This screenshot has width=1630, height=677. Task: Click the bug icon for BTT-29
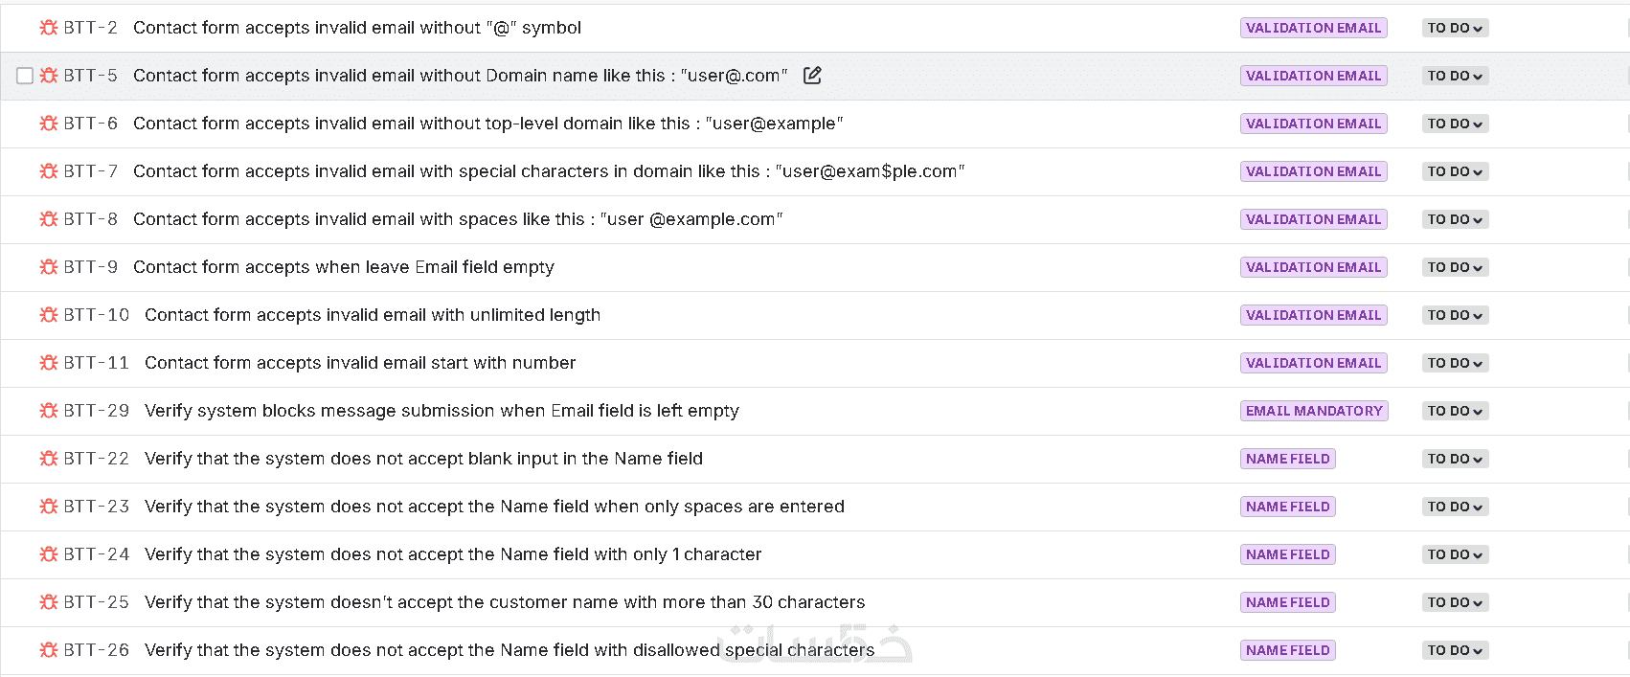coord(49,411)
